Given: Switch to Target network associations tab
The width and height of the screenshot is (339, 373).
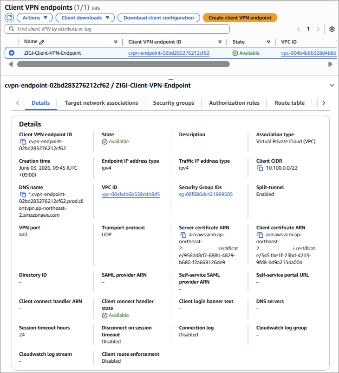Looking at the screenshot, I should point(101,103).
